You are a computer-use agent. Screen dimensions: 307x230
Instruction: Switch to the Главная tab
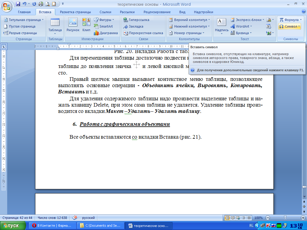[x=24, y=12]
